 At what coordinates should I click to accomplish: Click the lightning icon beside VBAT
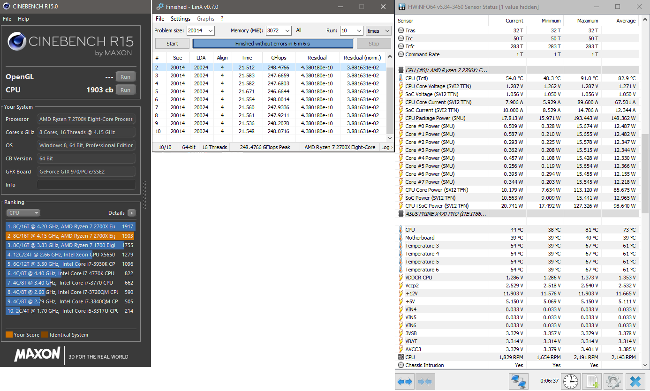coord(401,341)
